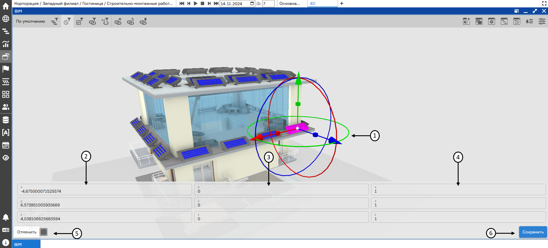Click the scale y field
Viewport: 548px width, 248px height.
click(458, 203)
